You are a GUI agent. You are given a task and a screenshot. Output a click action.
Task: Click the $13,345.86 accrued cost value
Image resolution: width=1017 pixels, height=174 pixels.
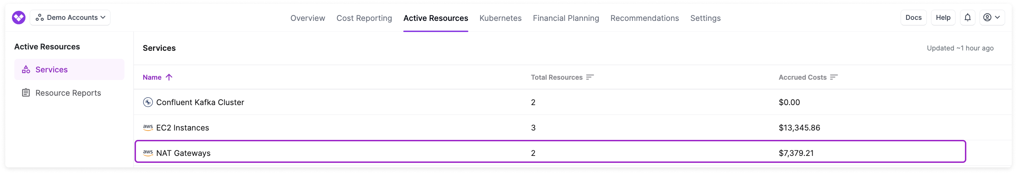pyautogui.click(x=799, y=128)
